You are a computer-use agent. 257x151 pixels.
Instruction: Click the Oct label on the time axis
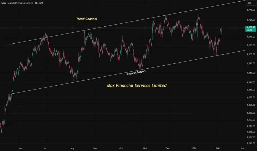pos(121,149)
